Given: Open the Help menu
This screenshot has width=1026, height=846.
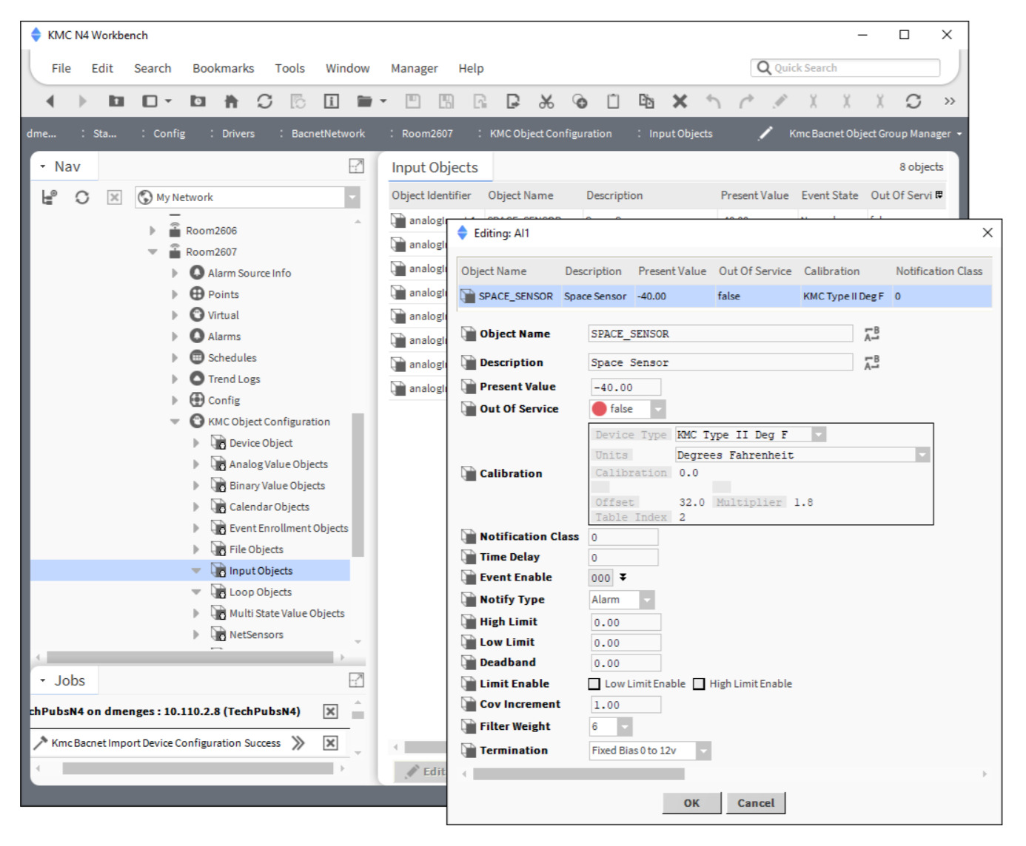Looking at the screenshot, I should click(x=471, y=68).
